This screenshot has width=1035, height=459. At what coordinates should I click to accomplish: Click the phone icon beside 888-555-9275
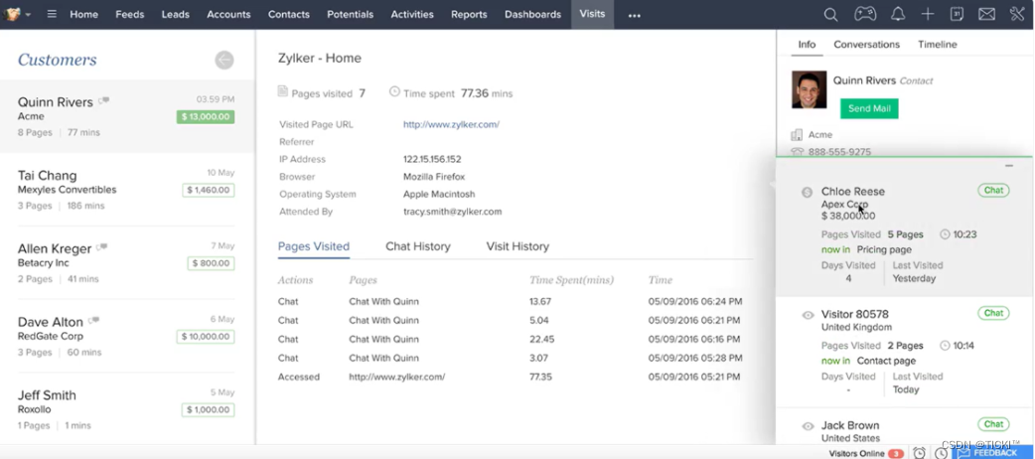tap(797, 152)
